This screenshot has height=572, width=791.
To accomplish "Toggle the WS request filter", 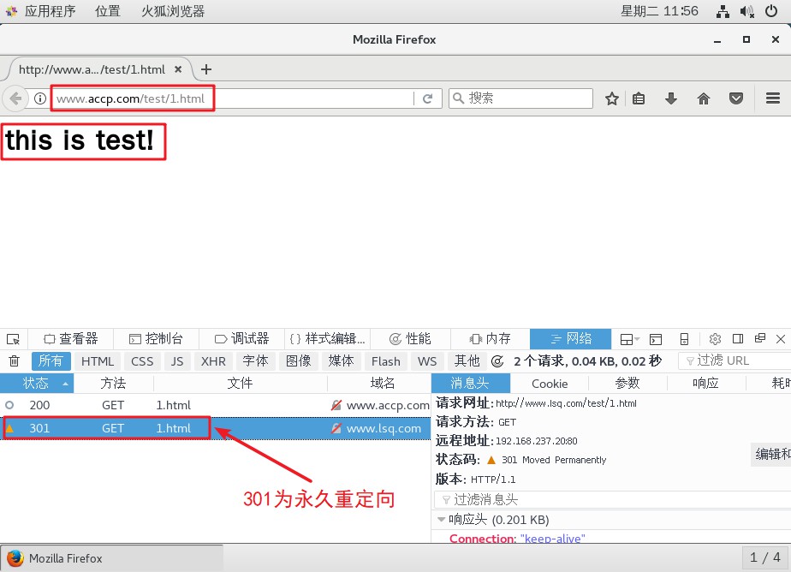I will (427, 361).
